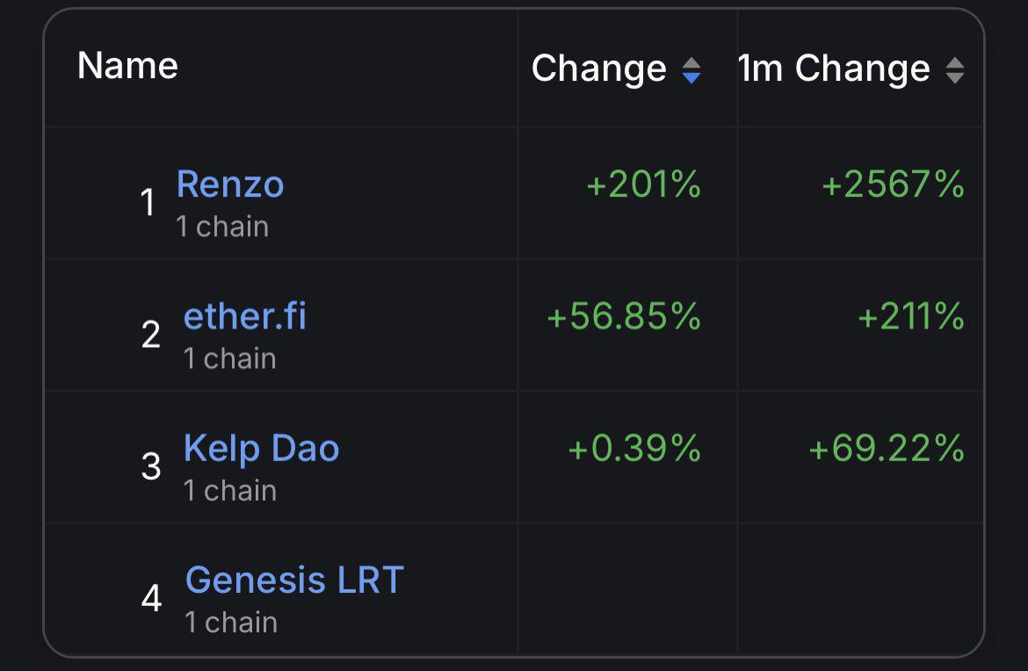
Task: Open the Genesis LRT protocol link
Action: point(294,581)
